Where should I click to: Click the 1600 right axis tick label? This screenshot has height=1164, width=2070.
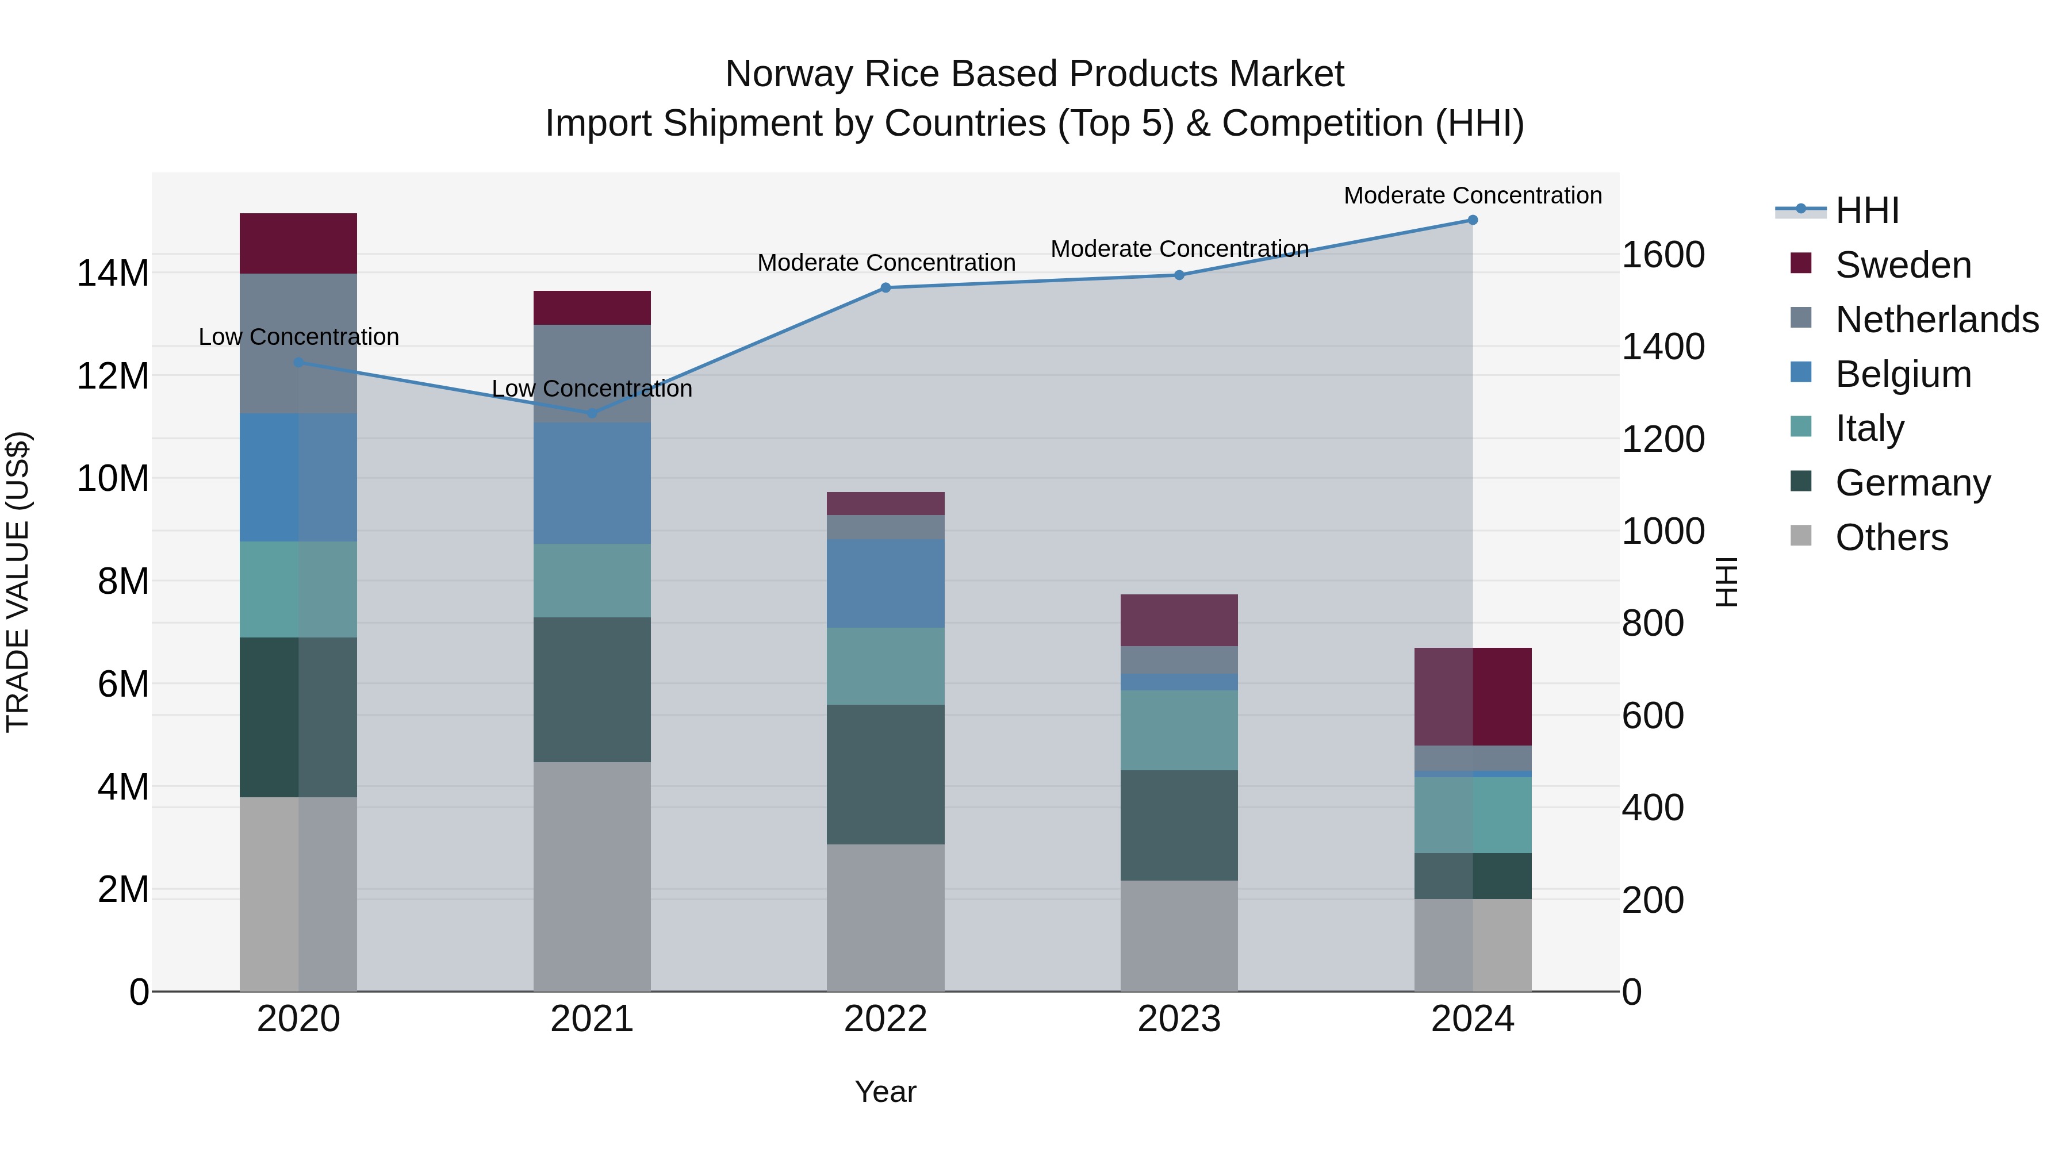[x=1663, y=255]
